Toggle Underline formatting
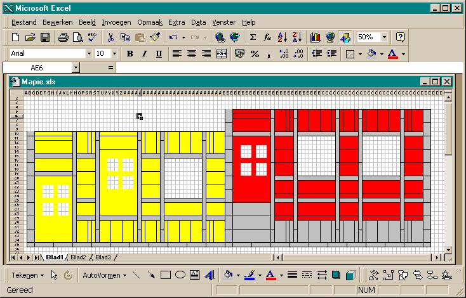The height and width of the screenshot is (298, 466). point(159,54)
